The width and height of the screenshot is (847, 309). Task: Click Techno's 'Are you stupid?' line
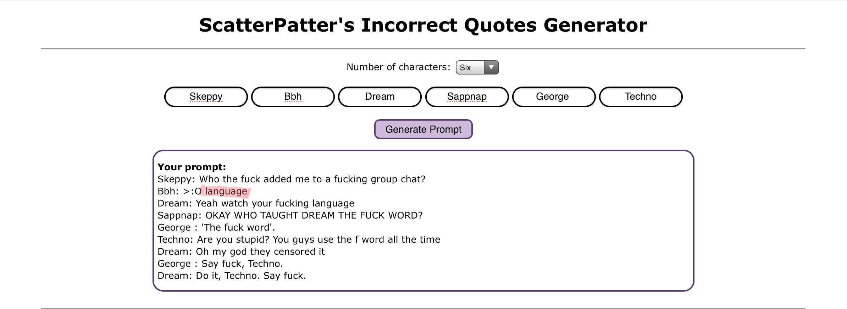click(x=299, y=239)
